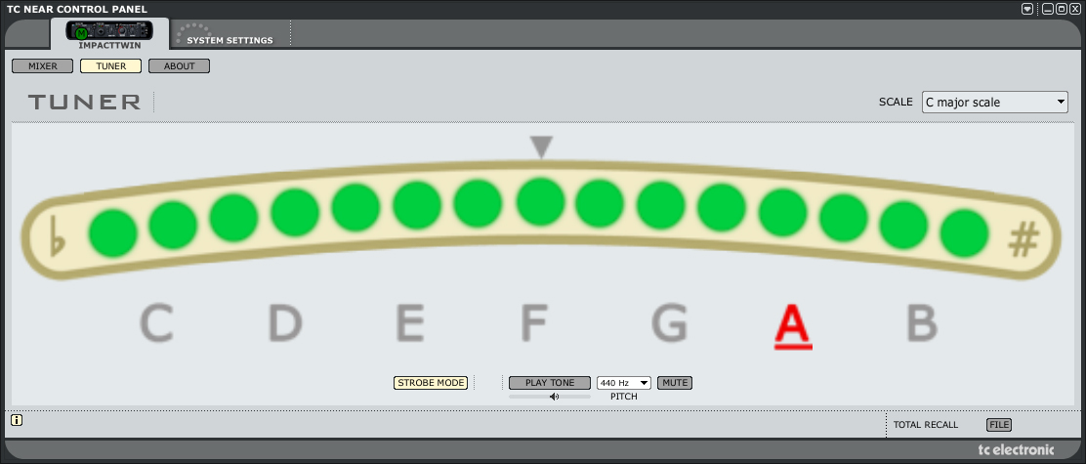
Task: Toggle Strobe Mode
Action: click(431, 382)
